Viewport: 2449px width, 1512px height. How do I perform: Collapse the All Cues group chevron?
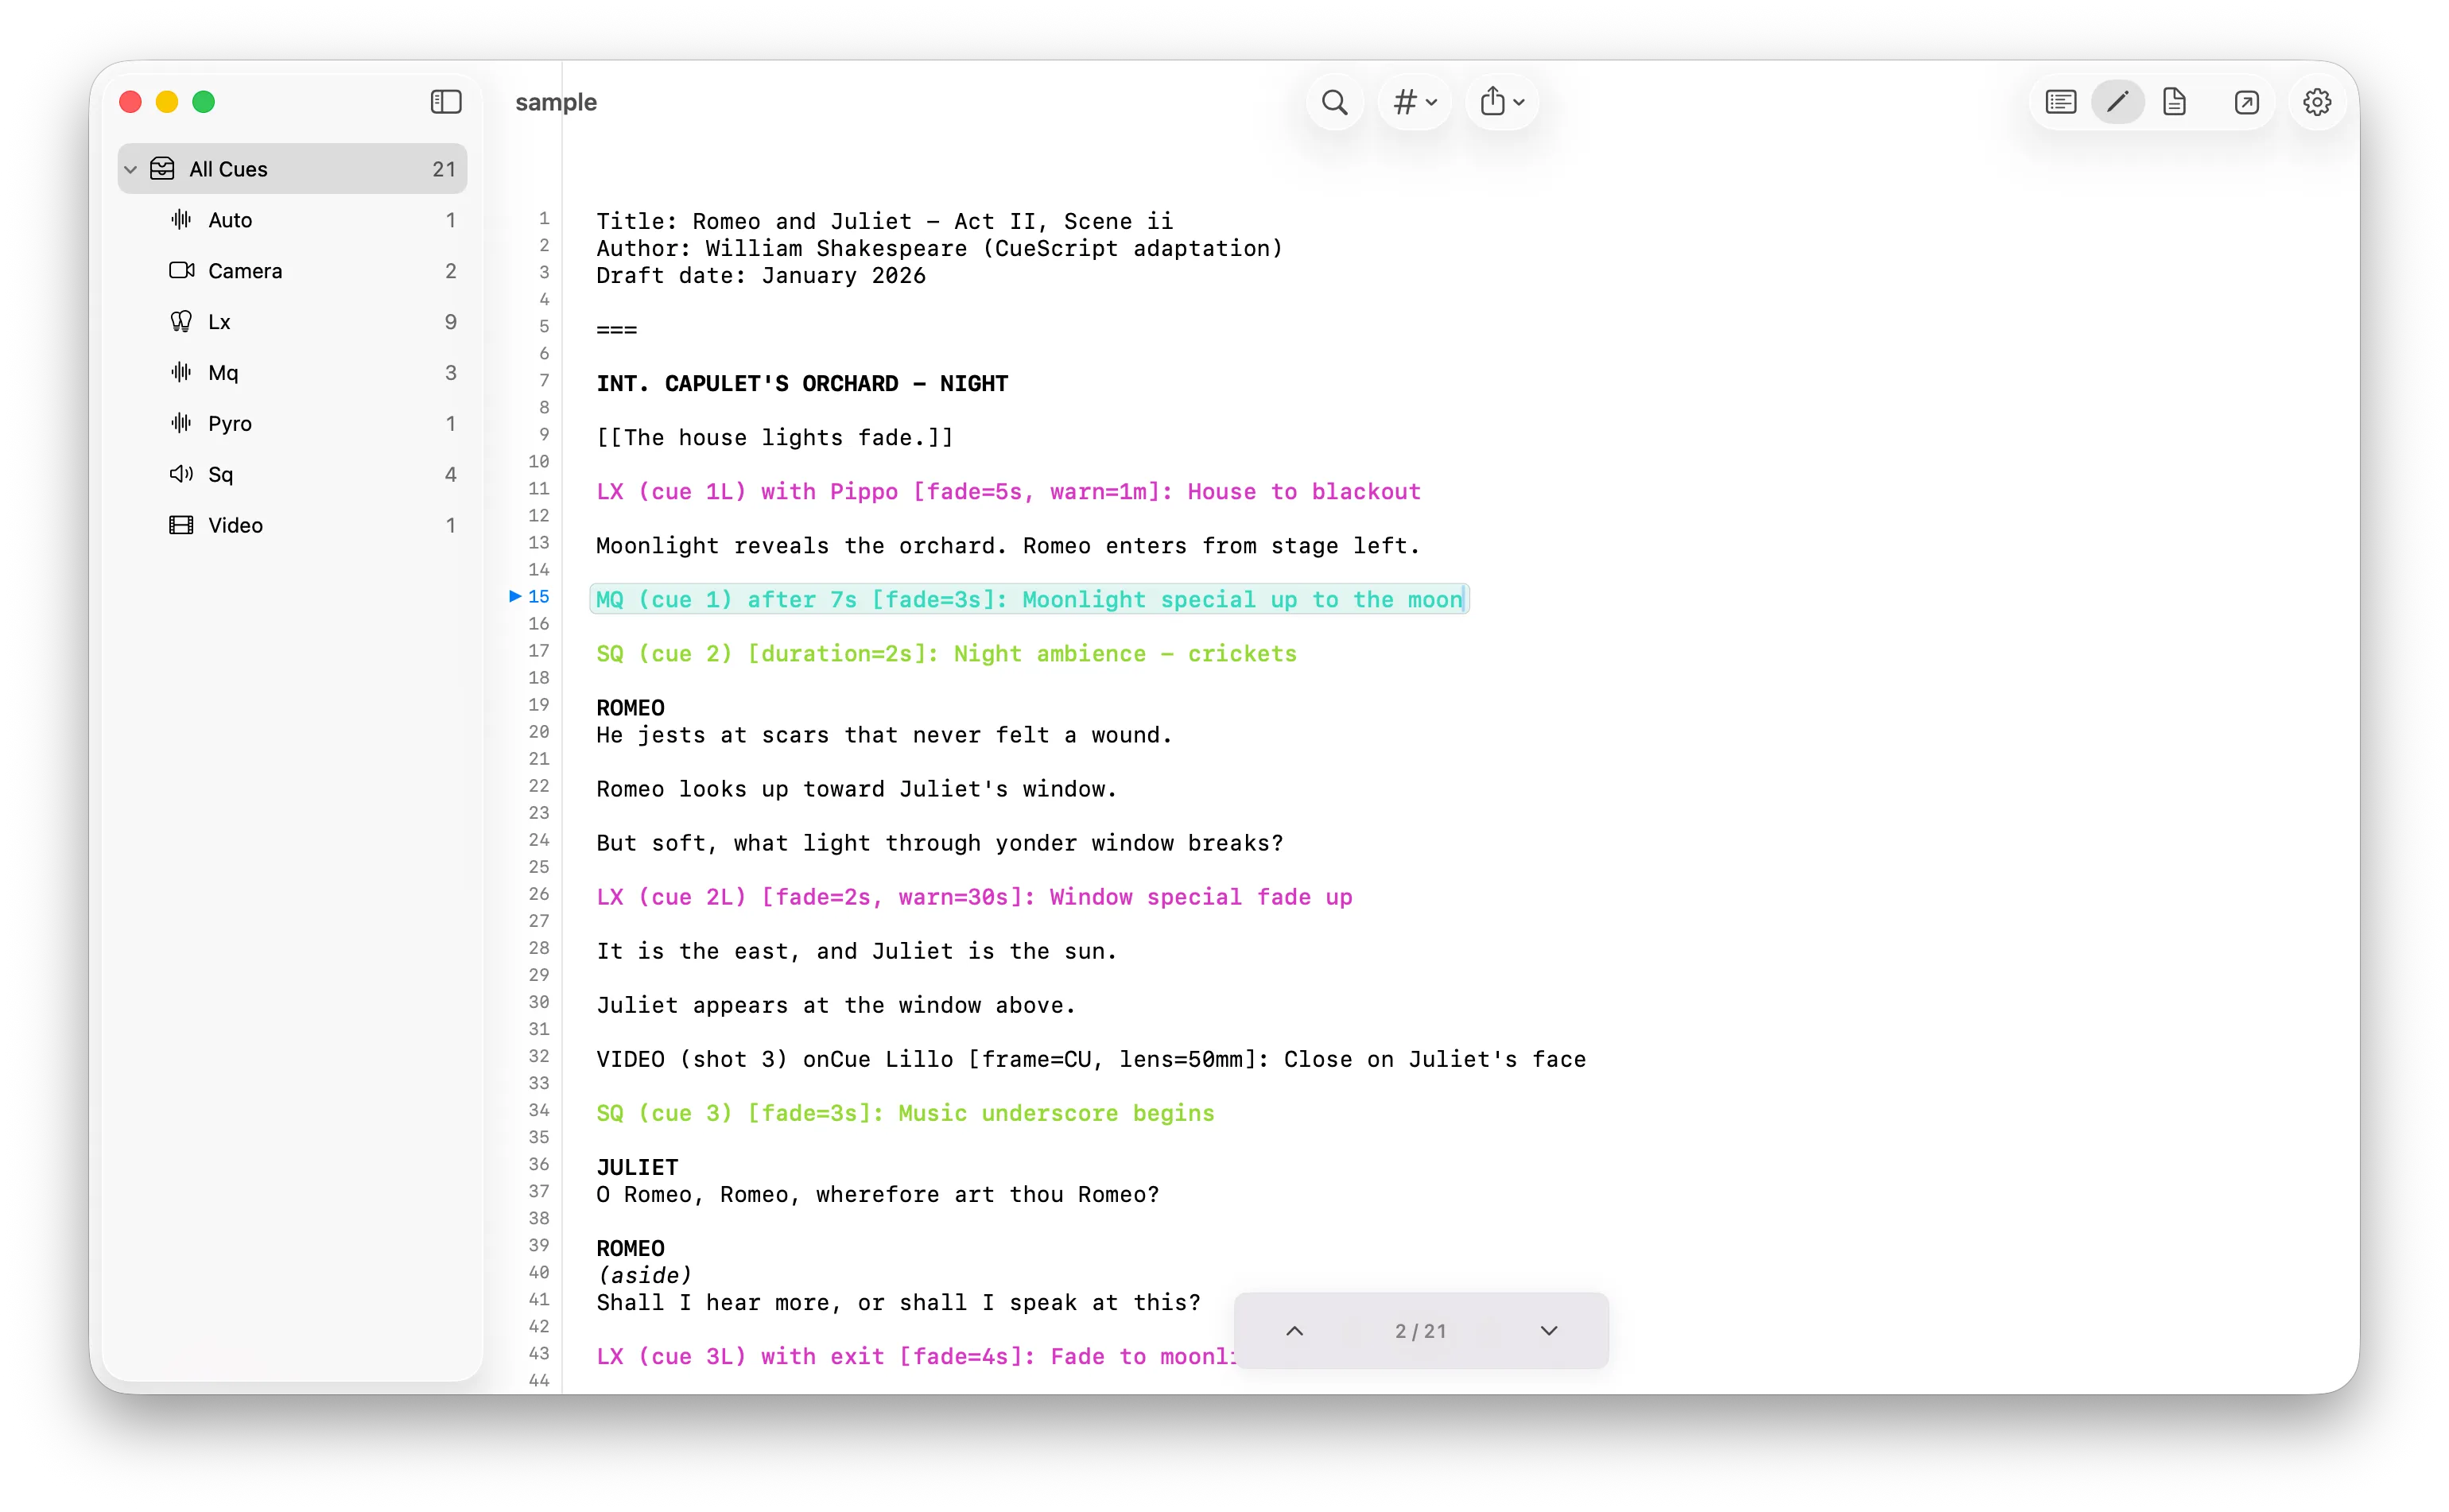[x=130, y=169]
